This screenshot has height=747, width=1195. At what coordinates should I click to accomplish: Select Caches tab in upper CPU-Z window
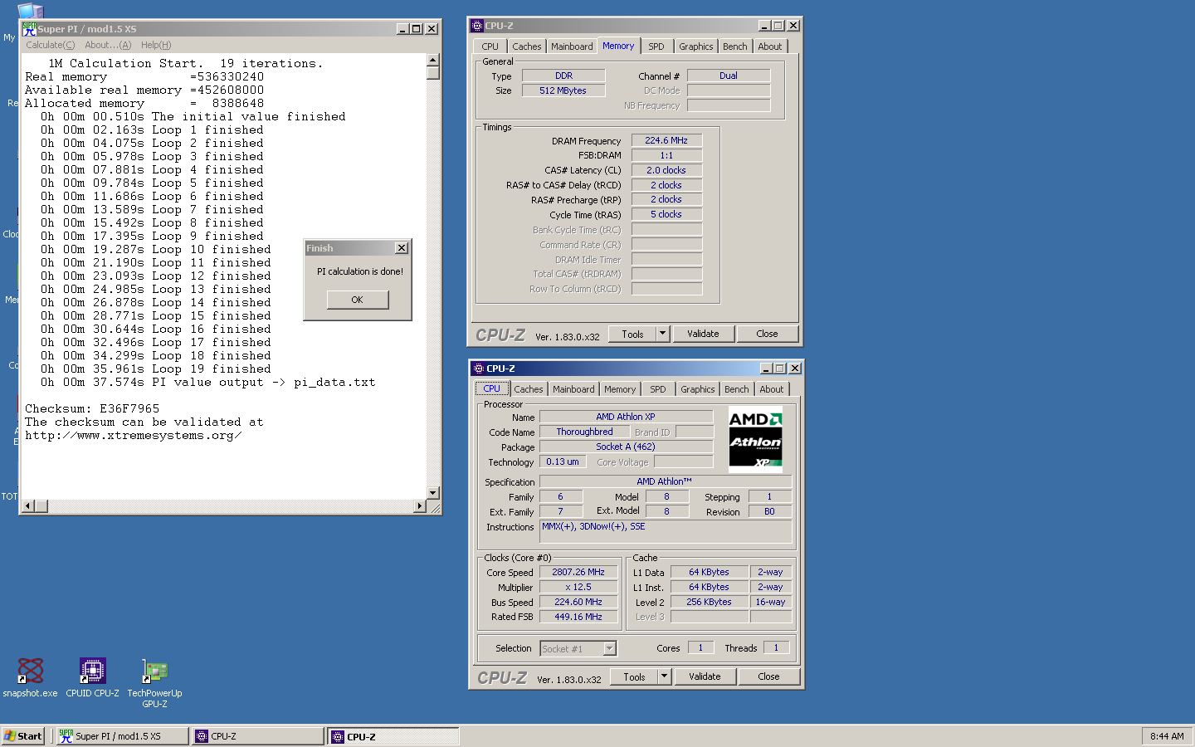[527, 46]
